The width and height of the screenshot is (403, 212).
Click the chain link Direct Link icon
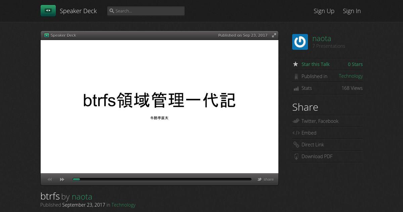point(296,145)
